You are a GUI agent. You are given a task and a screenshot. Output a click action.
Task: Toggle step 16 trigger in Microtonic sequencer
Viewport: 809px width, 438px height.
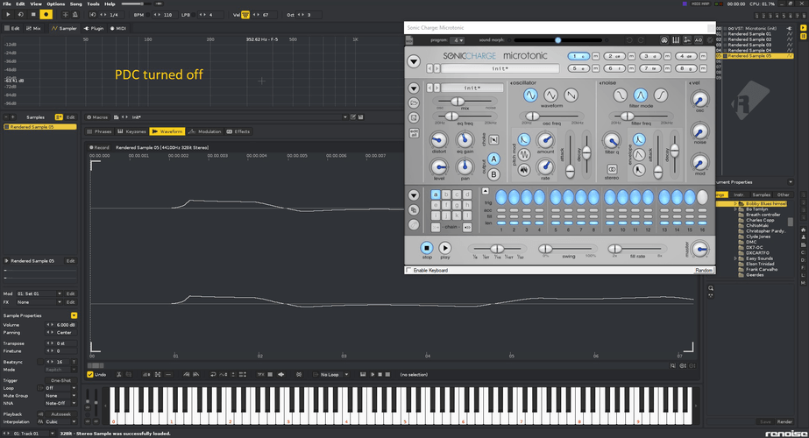coord(702,197)
